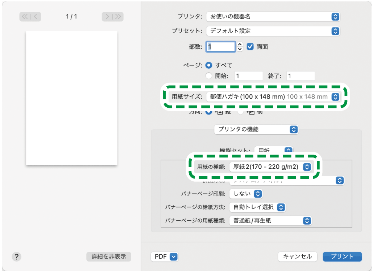Uncheck the 両面 duplex checkbox
Image resolution: width=373 pixels, height=272 pixels.
250,47
